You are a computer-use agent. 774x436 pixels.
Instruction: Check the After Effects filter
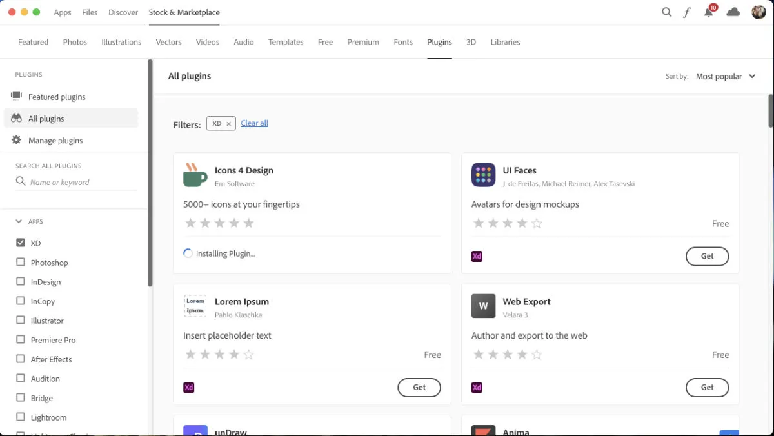(x=19, y=359)
